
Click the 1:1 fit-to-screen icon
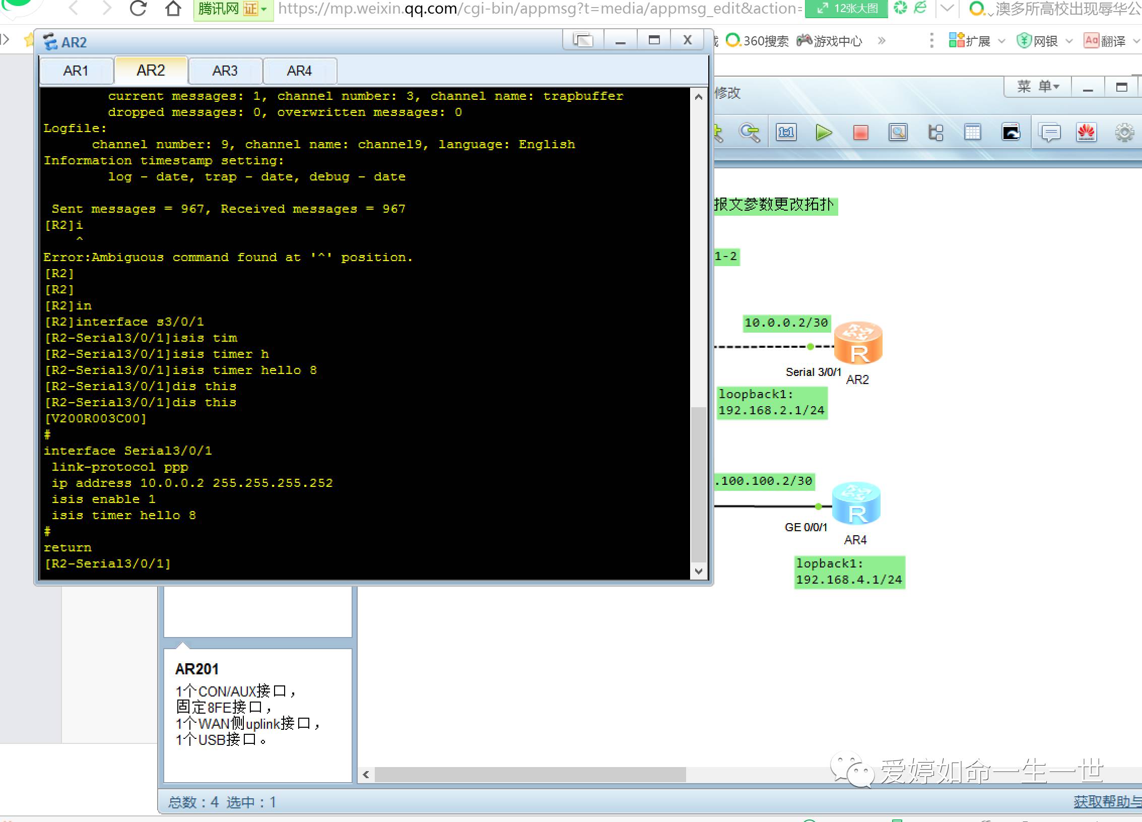click(x=786, y=133)
